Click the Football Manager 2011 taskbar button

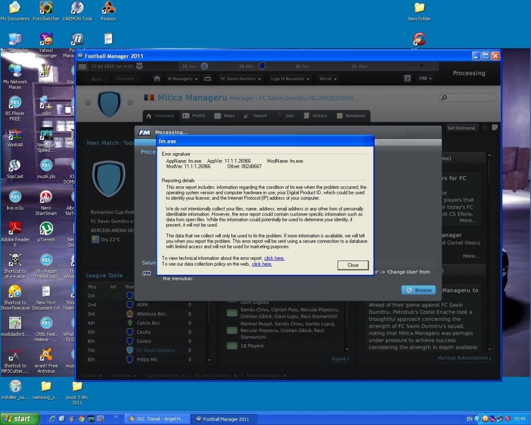click(x=223, y=419)
